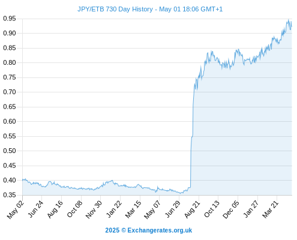The width and height of the screenshot is (297, 240).
Task: Select the Oct 08 date label
Action: coord(74,209)
